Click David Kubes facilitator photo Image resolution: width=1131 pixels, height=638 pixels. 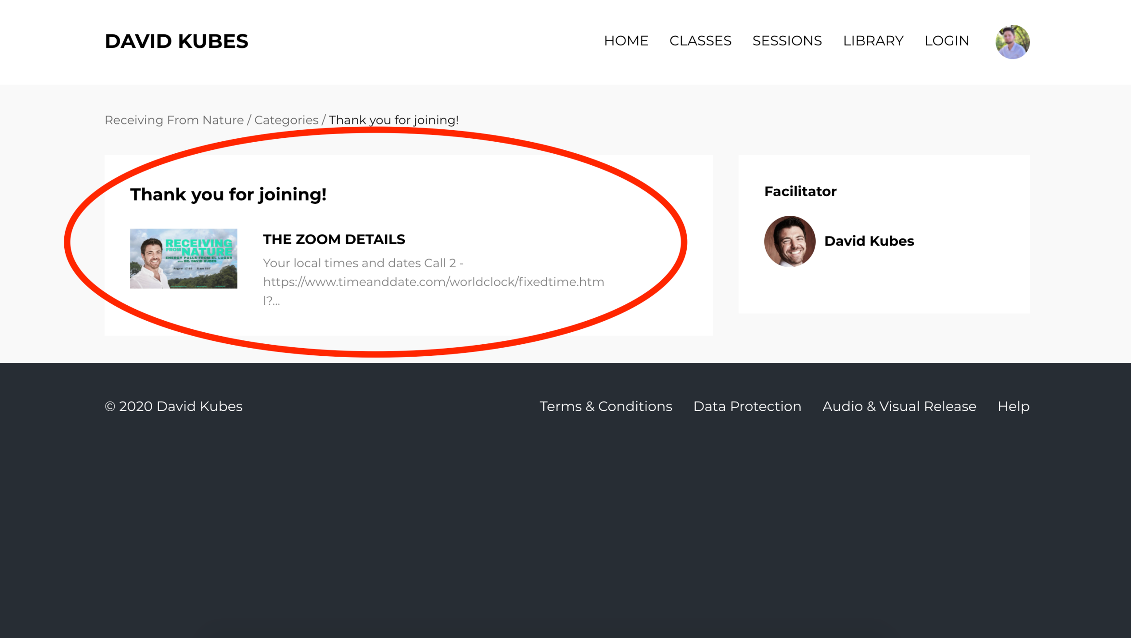pyautogui.click(x=789, y=241)
